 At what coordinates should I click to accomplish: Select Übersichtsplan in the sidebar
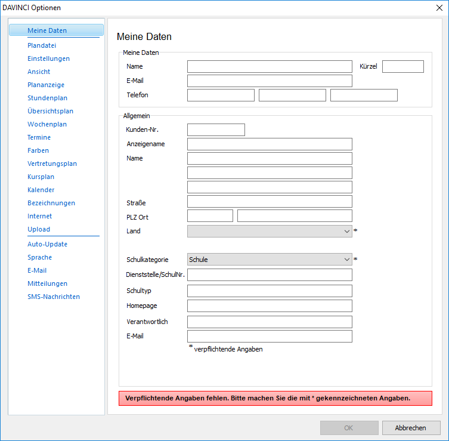[x=50, y=111]
